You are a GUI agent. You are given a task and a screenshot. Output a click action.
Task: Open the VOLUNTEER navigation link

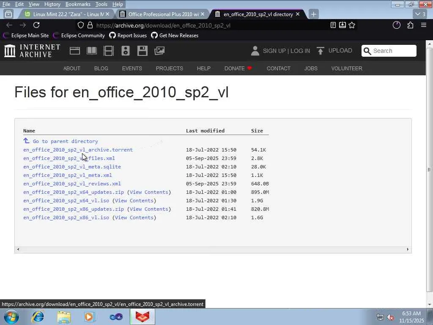click(347, 68)
